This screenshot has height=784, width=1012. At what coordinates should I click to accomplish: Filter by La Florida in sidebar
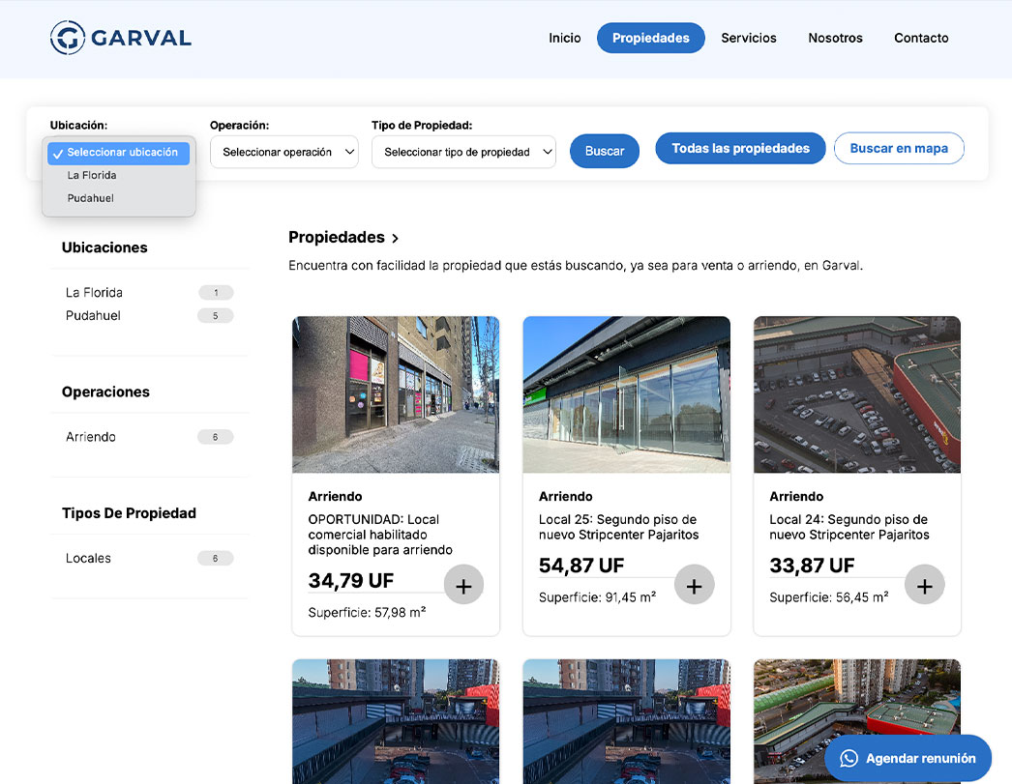(94, 293)
